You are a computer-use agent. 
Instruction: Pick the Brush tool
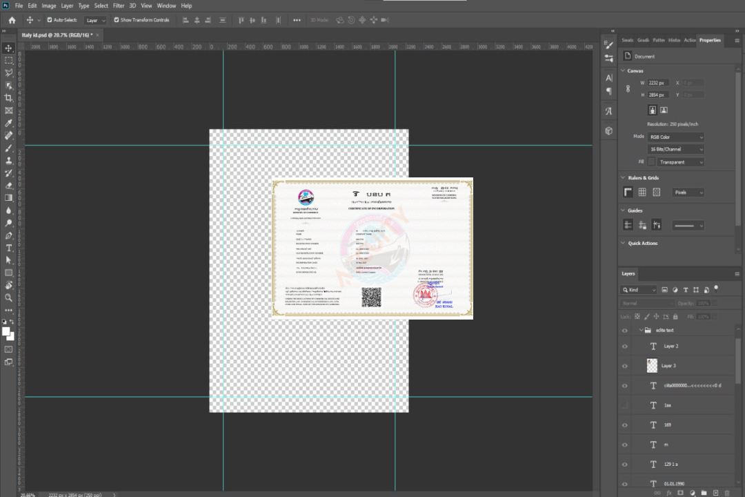tap(9, 148)
